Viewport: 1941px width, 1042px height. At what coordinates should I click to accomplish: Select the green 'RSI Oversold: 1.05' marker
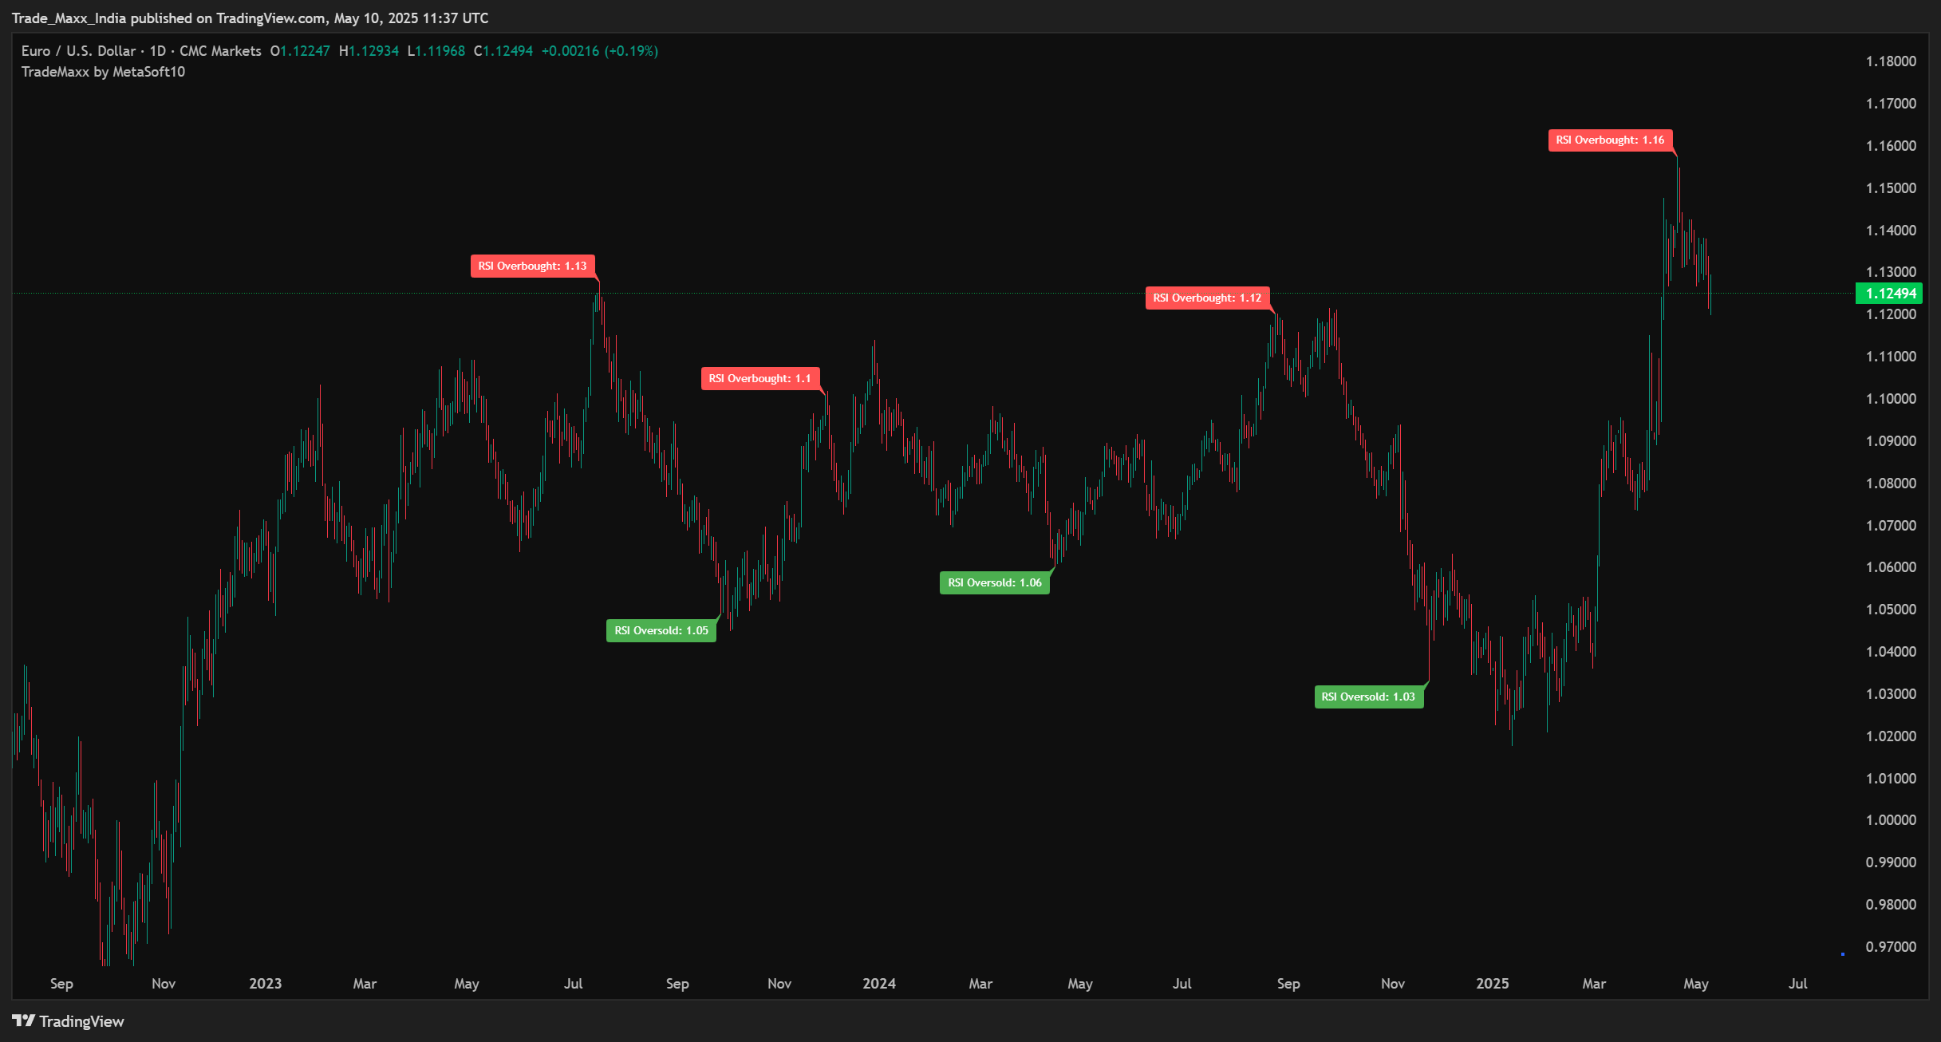pos(661,630)
